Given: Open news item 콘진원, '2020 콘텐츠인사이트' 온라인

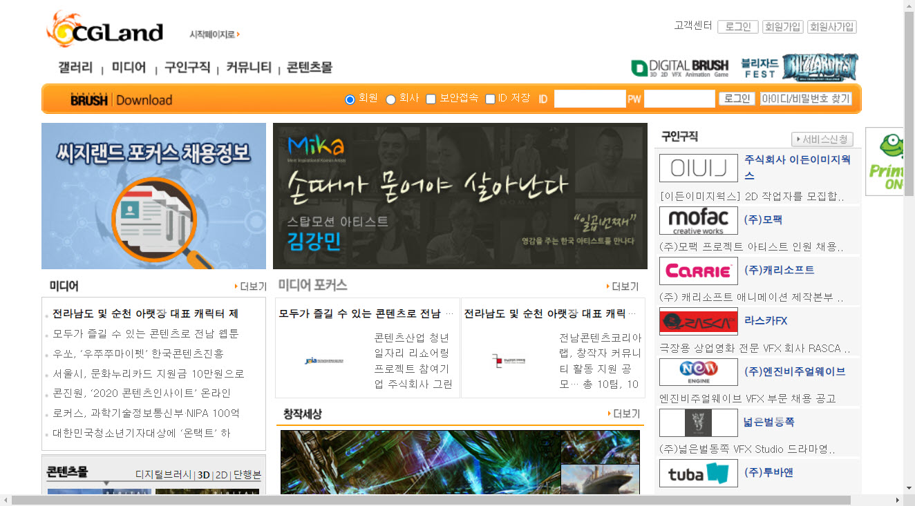Looking at the screenshot, I should pyautogui.click(x=142, y=393).
